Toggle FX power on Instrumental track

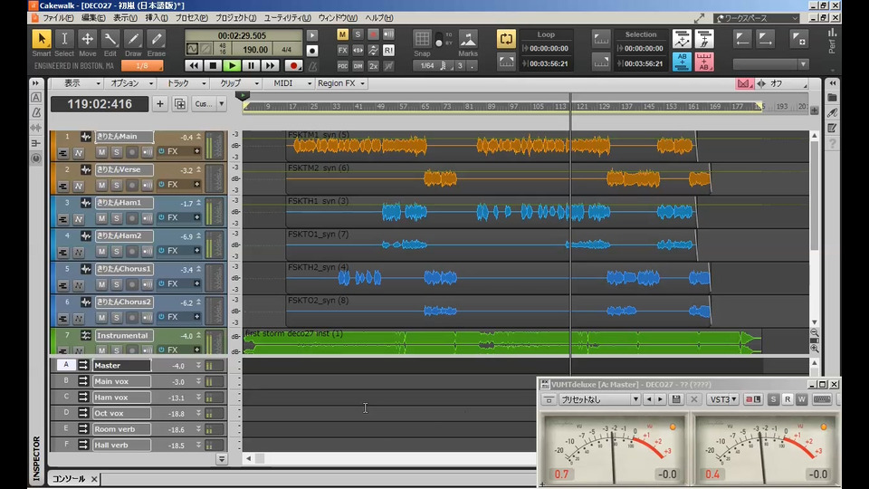coord(162,350)
